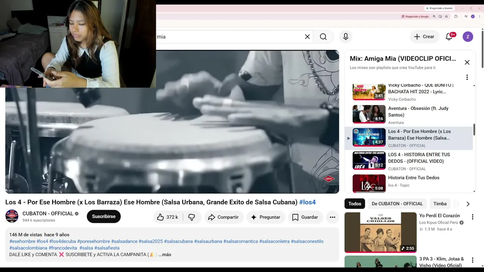Click the playlist scroll-down arrow
Image resolution: width=484 pixels, height=272 pixels.
click(474, 191)
